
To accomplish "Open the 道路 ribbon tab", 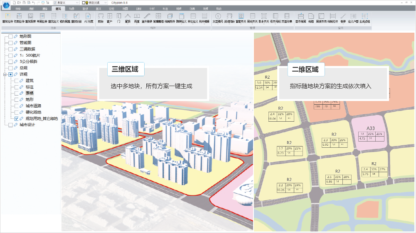I will [45, 9].
